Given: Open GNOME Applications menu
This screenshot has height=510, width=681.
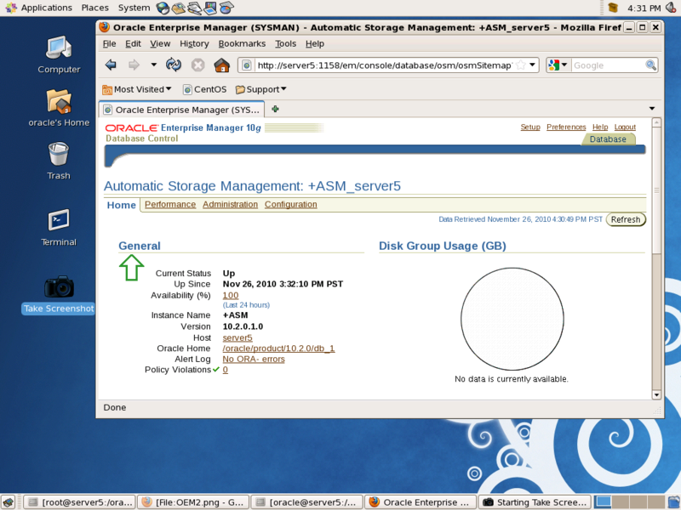Looking at the screenshot, I should 38,8.
